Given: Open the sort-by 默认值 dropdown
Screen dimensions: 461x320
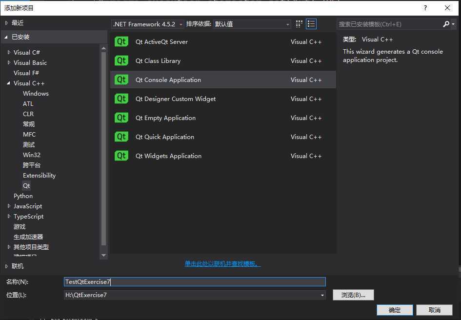Looking at the screenshot, I should tap(252, 24).
